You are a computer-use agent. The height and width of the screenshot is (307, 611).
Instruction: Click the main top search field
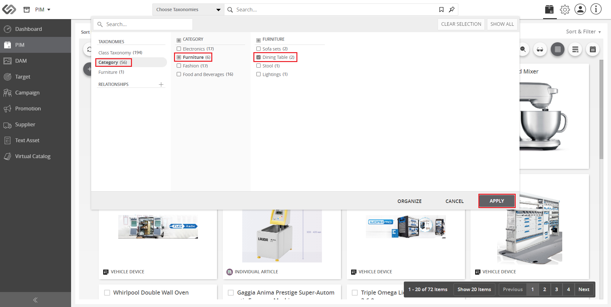tap(331, 10)
